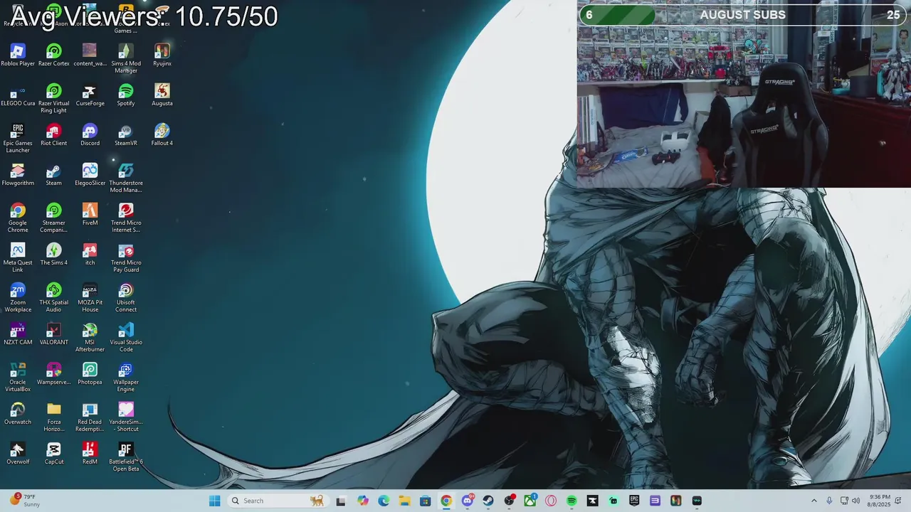Select the Overwolf desktop icon
Screen dimensions: 911x512
(18, 453)
